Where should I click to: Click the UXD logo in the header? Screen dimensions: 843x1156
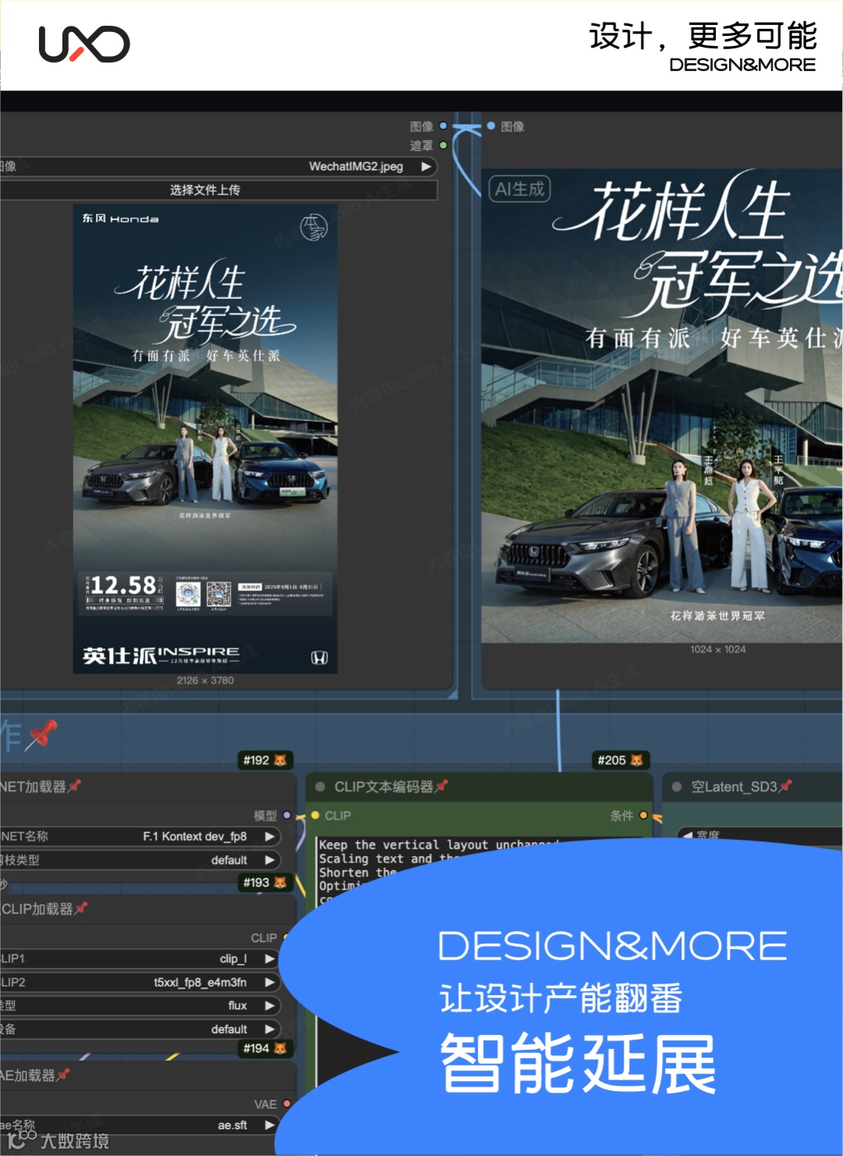pos(84,44)
